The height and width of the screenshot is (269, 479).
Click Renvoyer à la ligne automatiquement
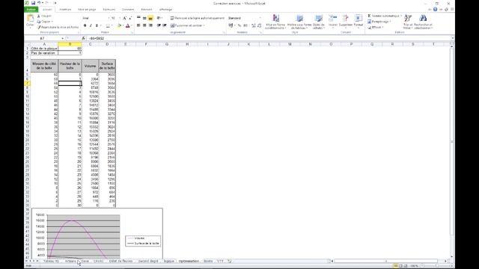pyautogui.click(x=198, y=18)
